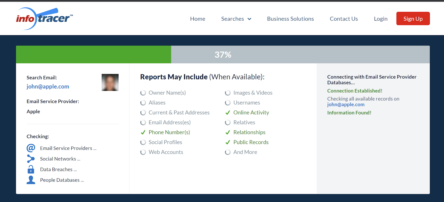Image resolution: width=444 pixels, height=202 pixels.
Task: Click the Checking: heading
Action: pos(38,136)
